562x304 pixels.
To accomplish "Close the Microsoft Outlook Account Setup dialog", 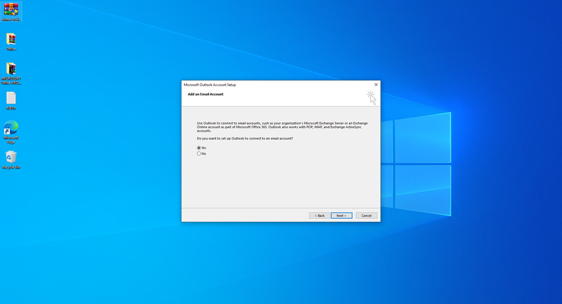I will click(376, 85).
